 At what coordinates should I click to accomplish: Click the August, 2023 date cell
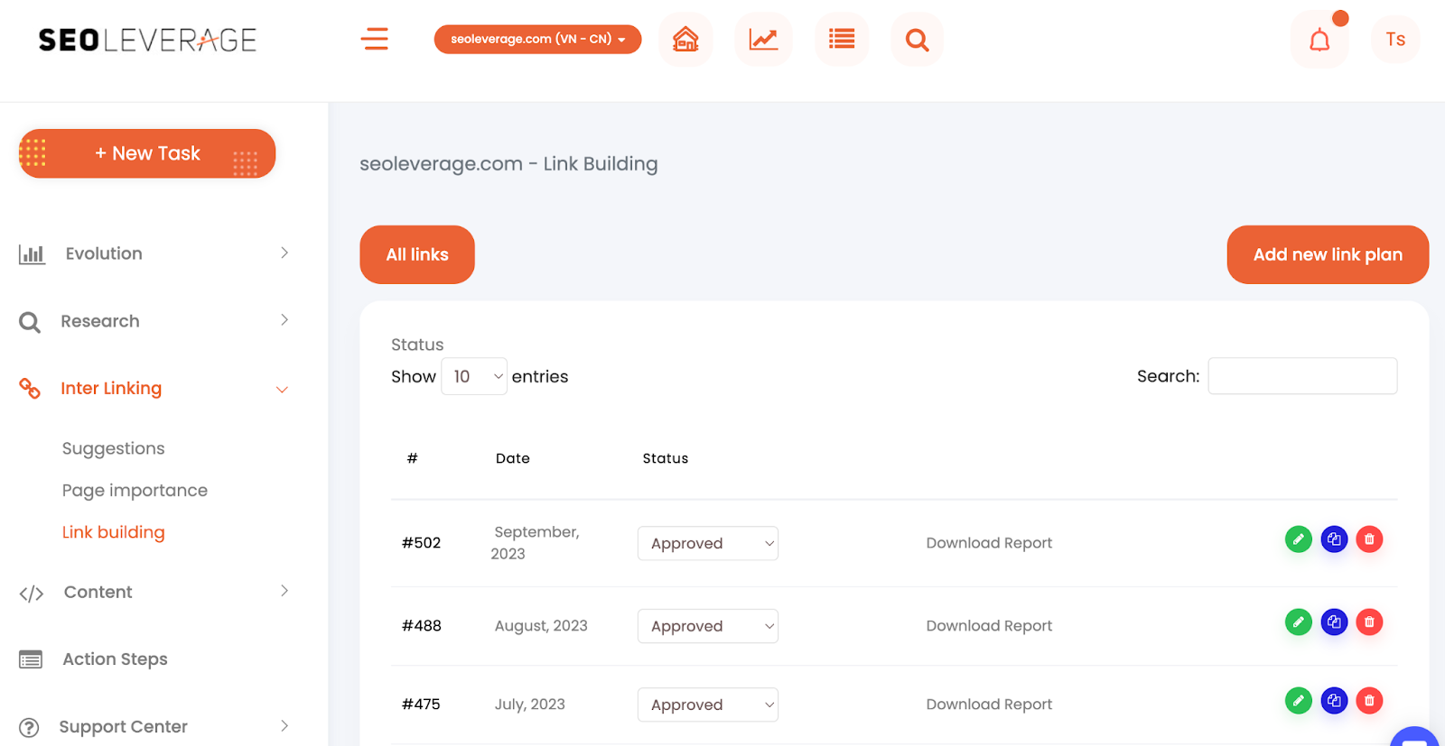point(541,626)
